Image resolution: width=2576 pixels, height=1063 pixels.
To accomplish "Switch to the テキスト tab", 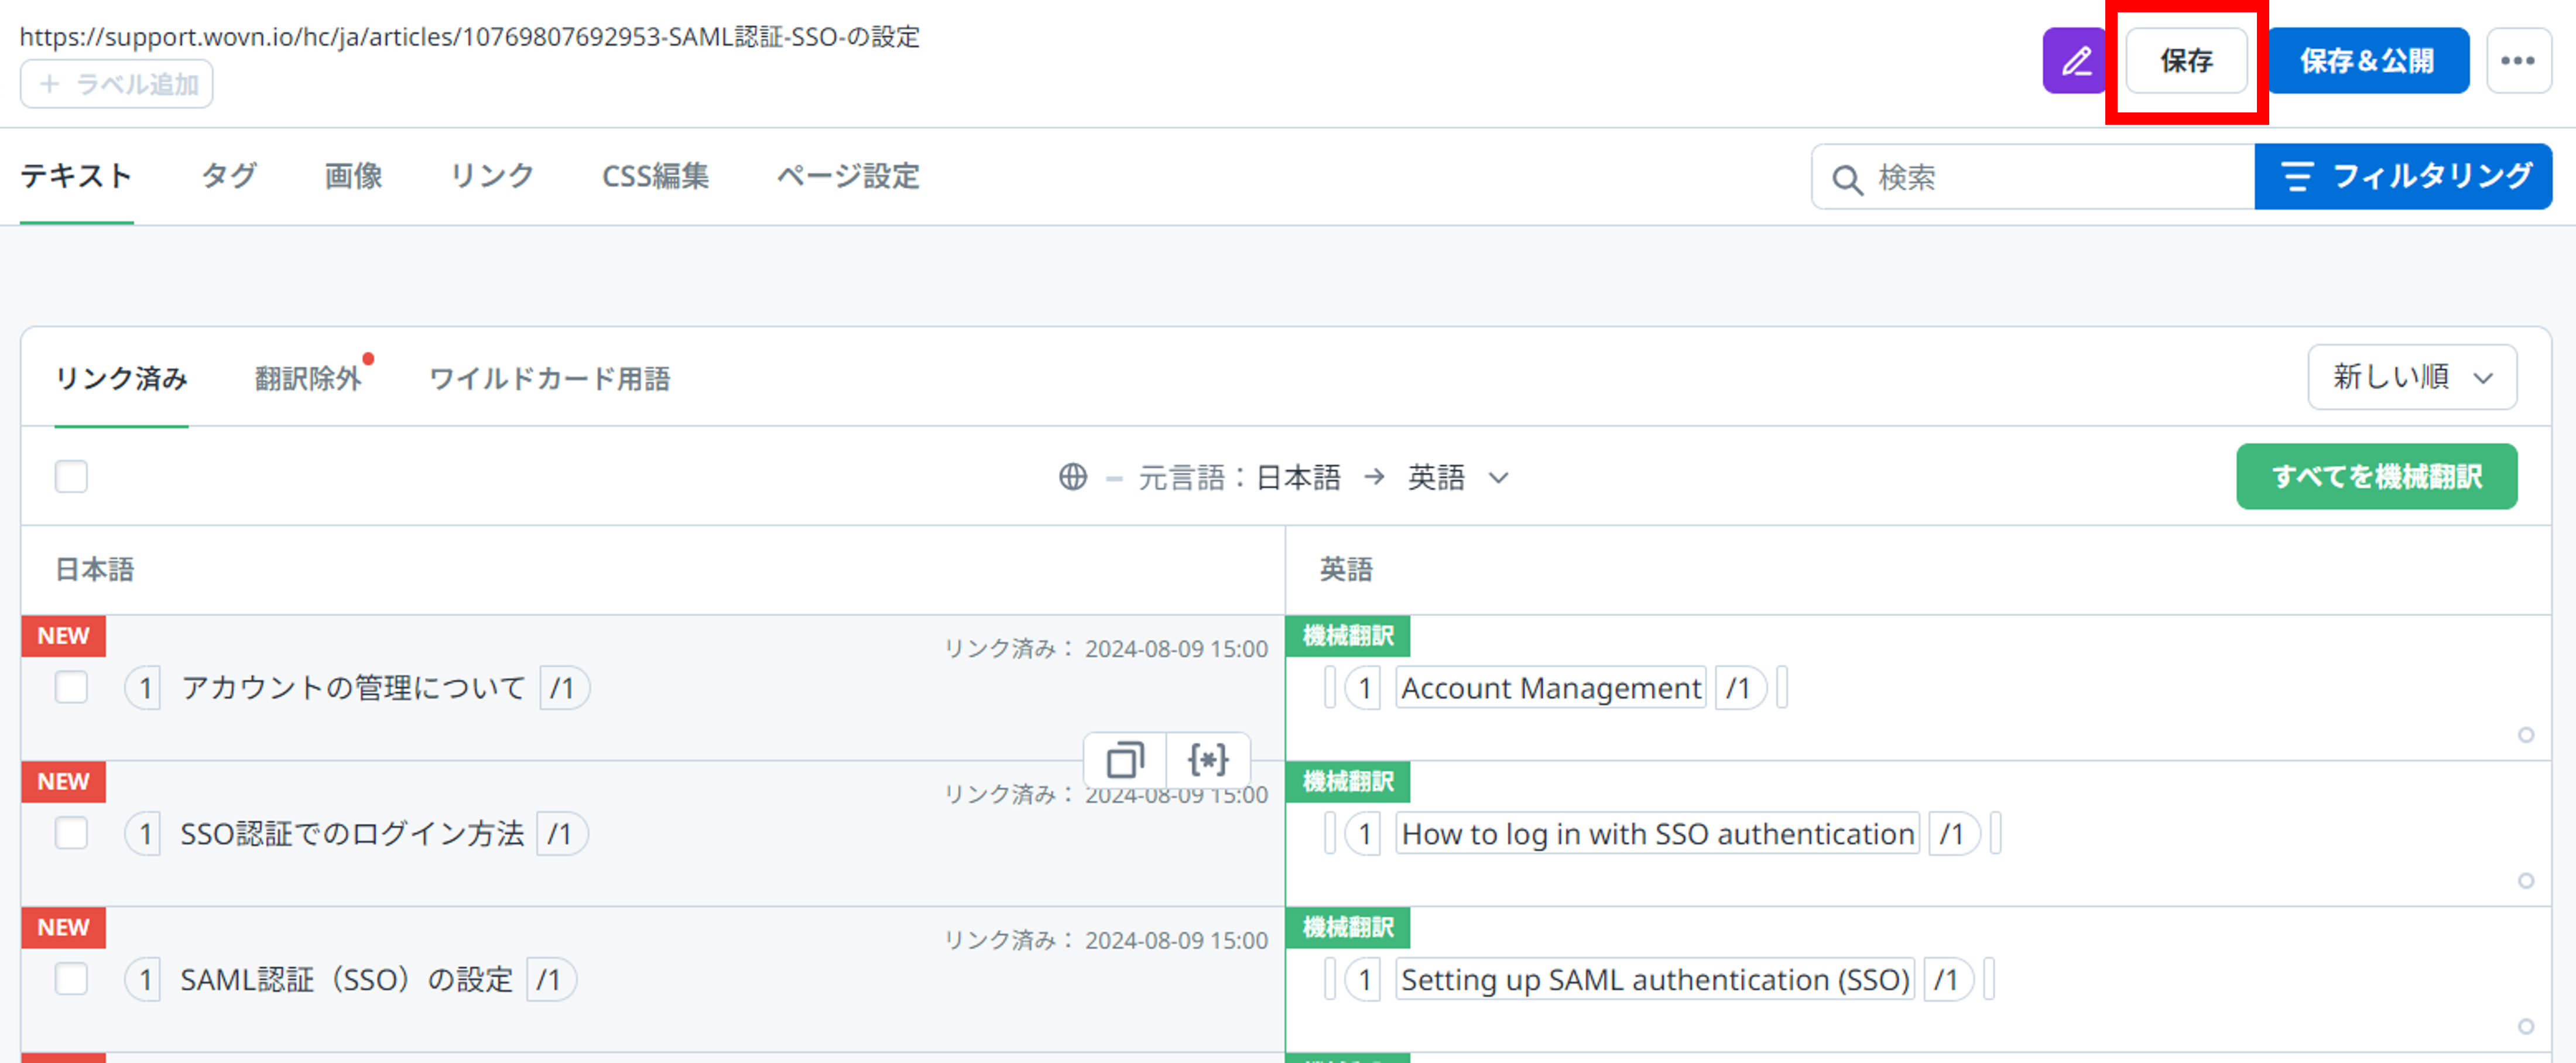I will tap(76, 176).
